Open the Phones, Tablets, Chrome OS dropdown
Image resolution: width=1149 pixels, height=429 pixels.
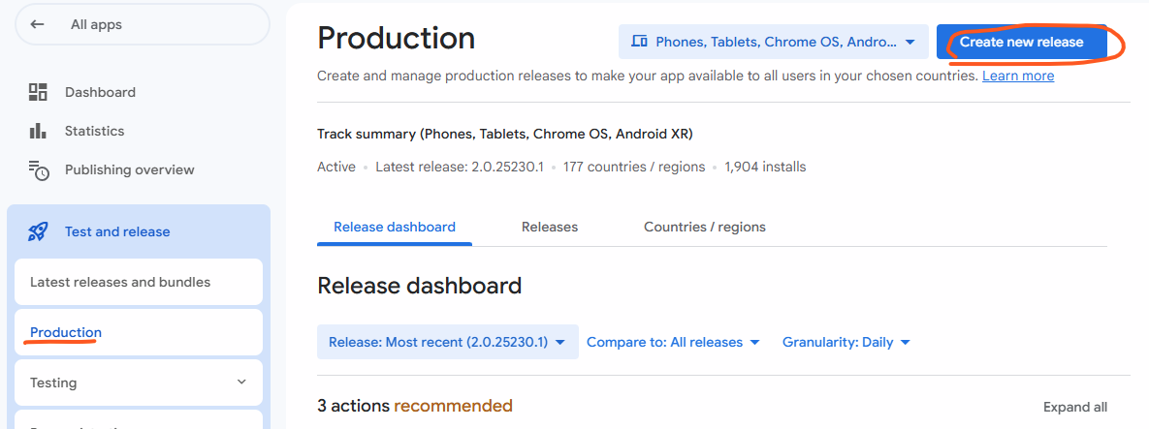point(773,42)
